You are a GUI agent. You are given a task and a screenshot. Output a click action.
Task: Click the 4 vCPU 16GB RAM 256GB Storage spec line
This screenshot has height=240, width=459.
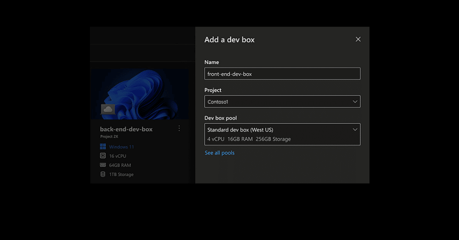[249, 139]
